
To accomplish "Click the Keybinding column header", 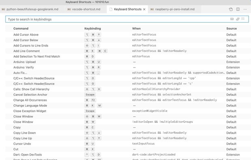I will pos(93,28).
